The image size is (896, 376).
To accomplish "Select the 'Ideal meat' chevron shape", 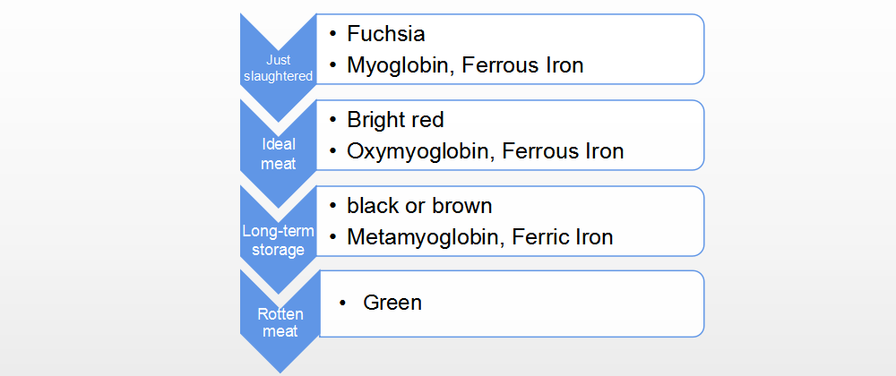I will coord(279,153).
